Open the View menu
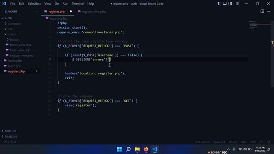This screenshot has width=274, height=154. click(48, 3)
